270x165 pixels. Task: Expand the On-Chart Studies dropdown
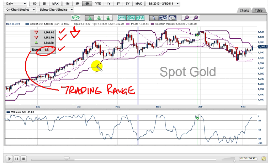[x=20, y=10]
